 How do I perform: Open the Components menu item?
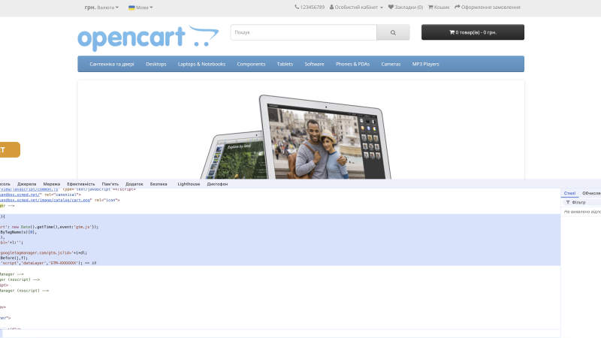coord(251,64)
